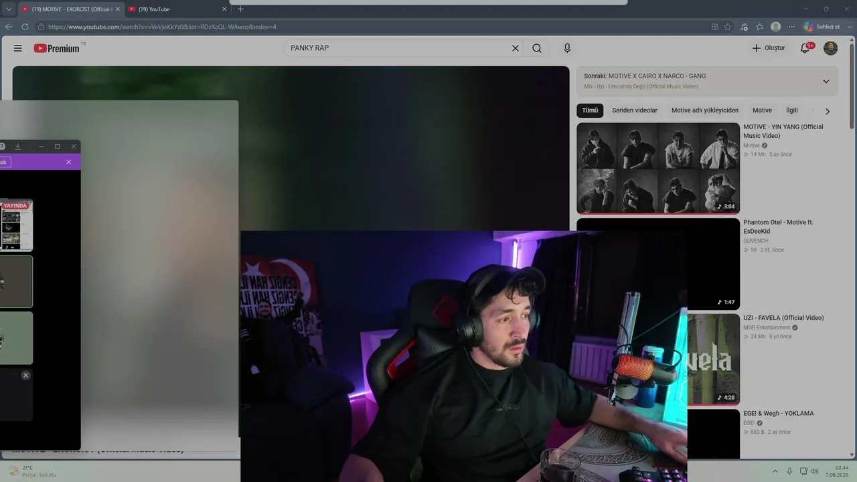Open the YouTube guide hamburger menu

(18, 48)
